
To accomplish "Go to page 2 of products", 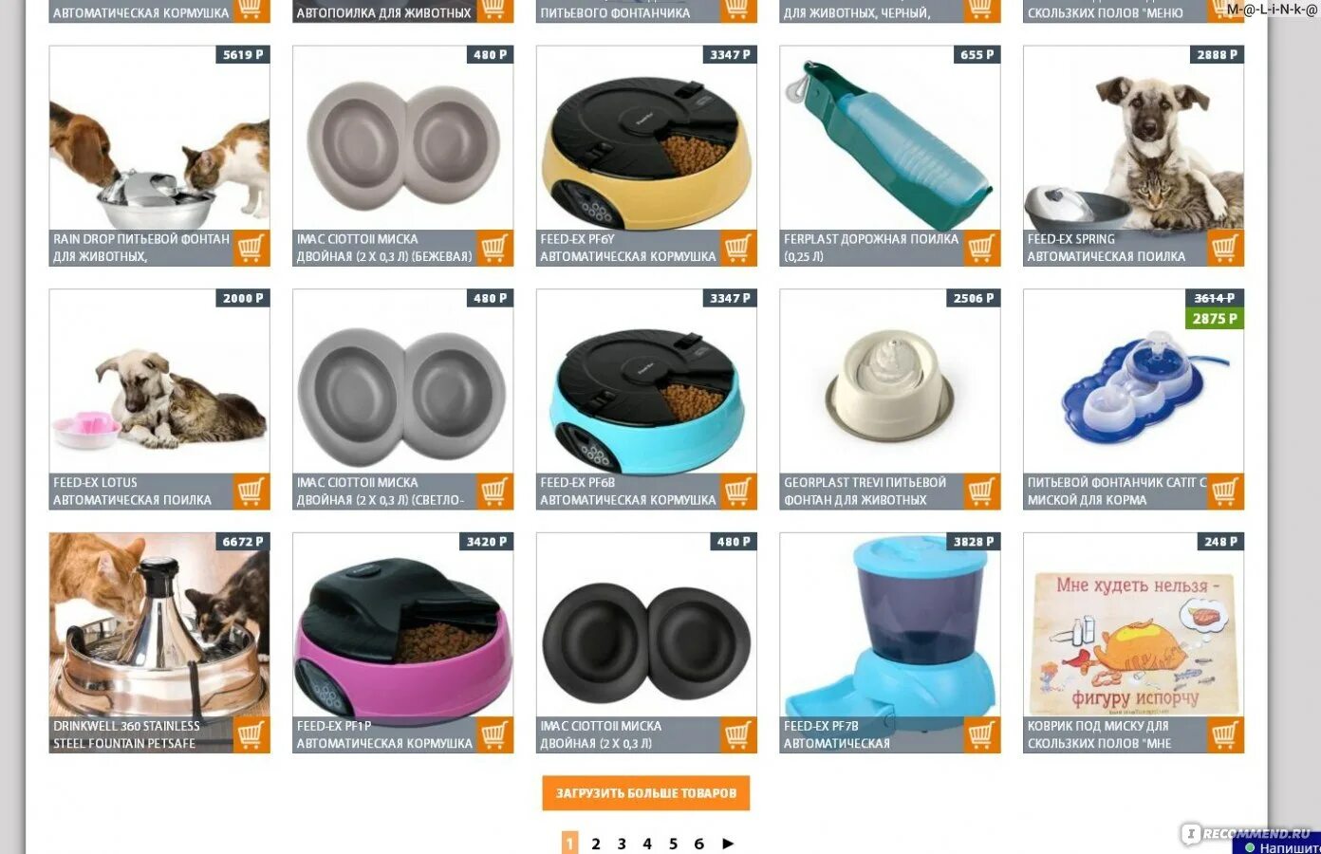I will click(596, 844).
